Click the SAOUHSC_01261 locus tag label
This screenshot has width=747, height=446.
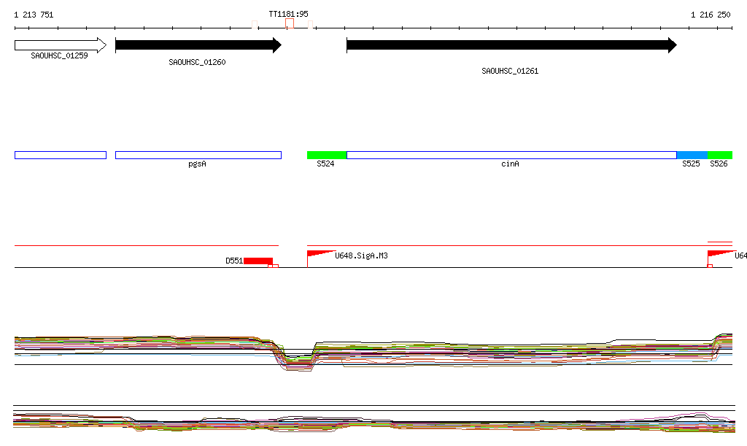click(x=510, y=71)
